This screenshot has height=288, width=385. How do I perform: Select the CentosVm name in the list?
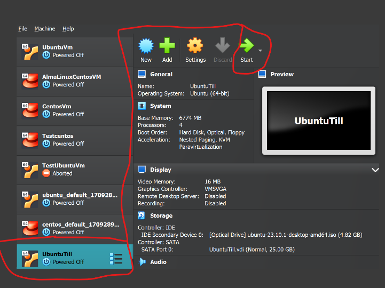pos(57,107)
